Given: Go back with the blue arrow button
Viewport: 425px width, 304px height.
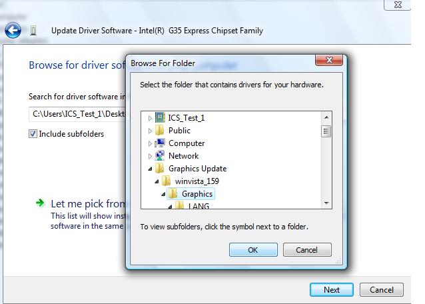Looking at the screenshot, I should pos(13,30).
